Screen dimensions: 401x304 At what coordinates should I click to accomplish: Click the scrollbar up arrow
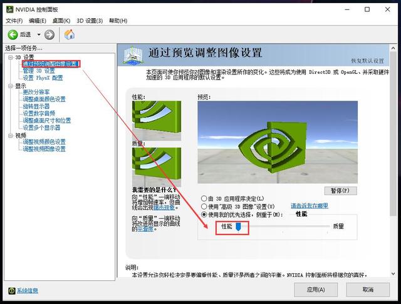click(x=393, y=48)
